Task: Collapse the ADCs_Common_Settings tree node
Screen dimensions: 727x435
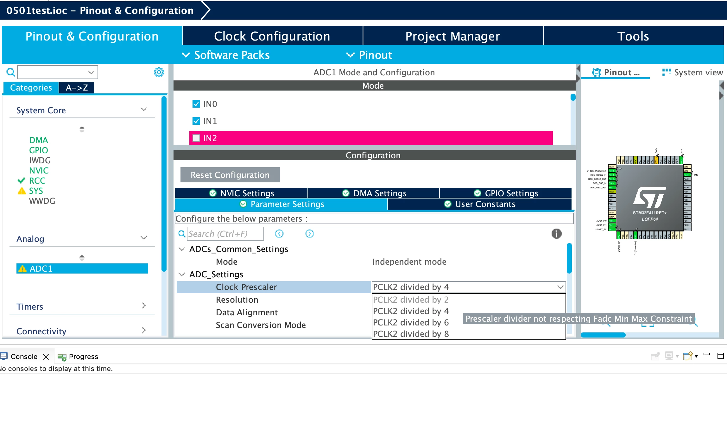Action: point(182,249)
